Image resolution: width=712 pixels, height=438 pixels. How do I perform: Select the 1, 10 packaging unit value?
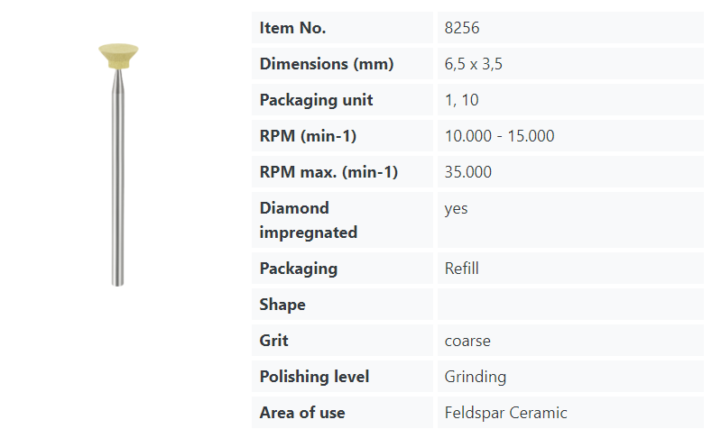[x=462, y=100]
